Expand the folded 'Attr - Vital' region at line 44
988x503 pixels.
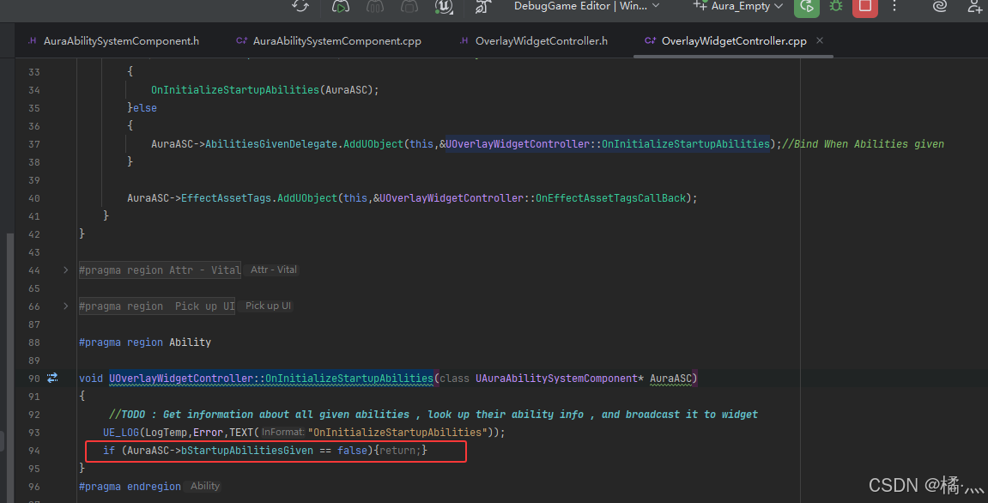click(65, 270)
